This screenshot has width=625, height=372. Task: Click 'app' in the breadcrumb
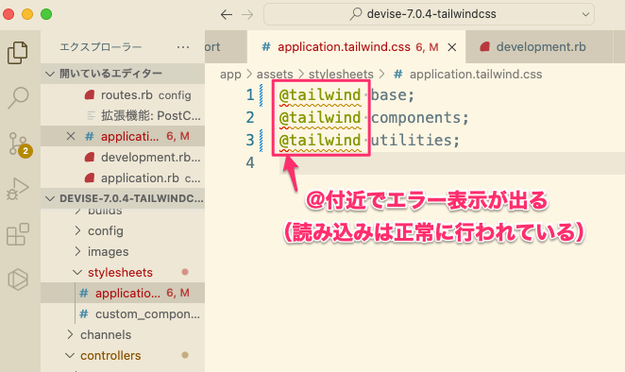coord(230,75)
